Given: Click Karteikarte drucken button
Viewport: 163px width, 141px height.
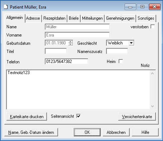Looking at the screenshot, I should pos(27,117).
